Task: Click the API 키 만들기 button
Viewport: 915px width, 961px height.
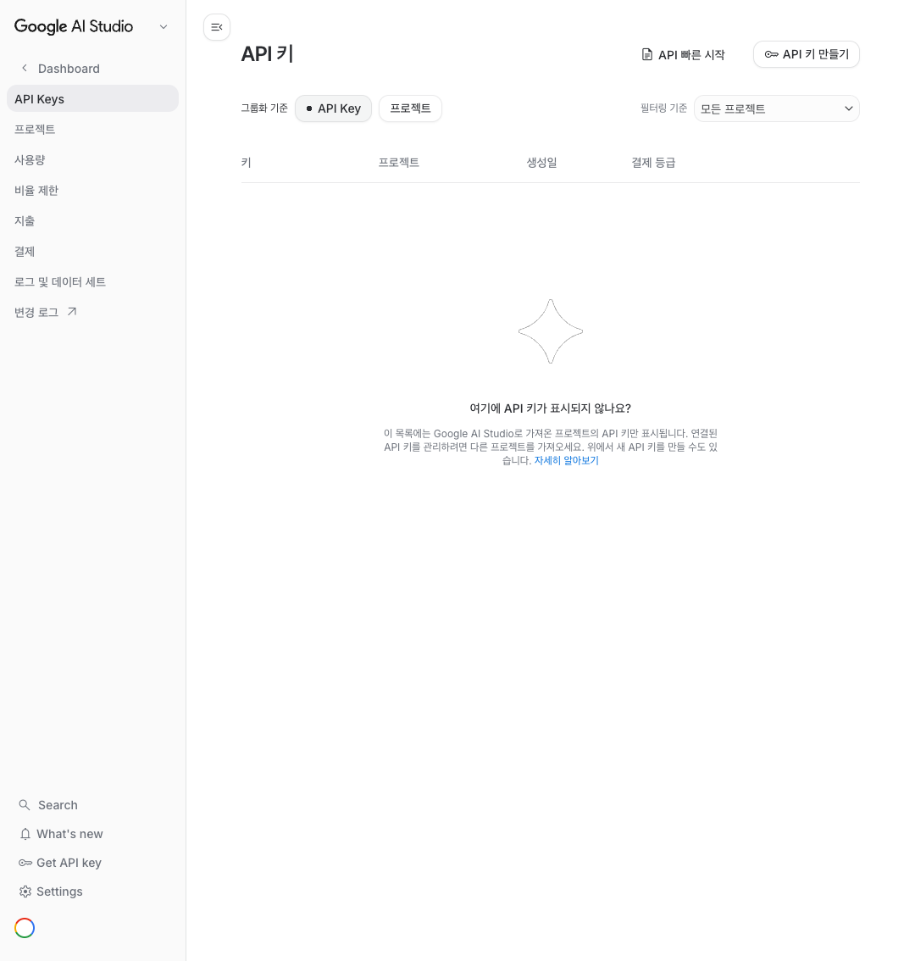Action: (x=806, y=54)
